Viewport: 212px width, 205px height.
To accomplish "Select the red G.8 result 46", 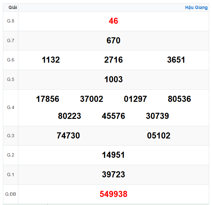I will pos(113,21).
